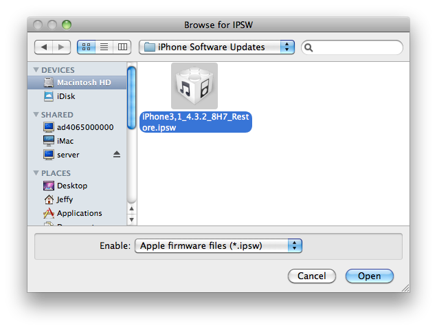Screen dimensions: 437x330
Task: Open shared computer ad4065000000
Action: [77, 127]
